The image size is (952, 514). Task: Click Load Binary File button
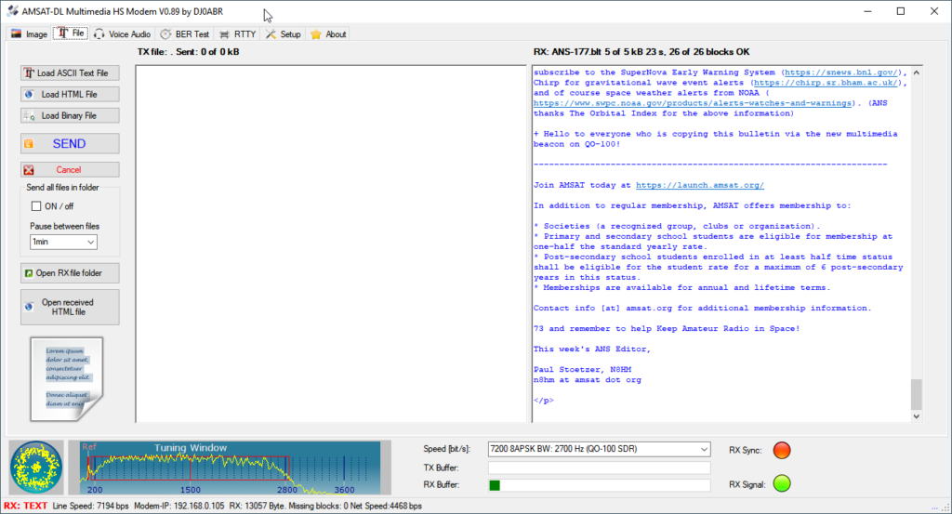[70, 115]
